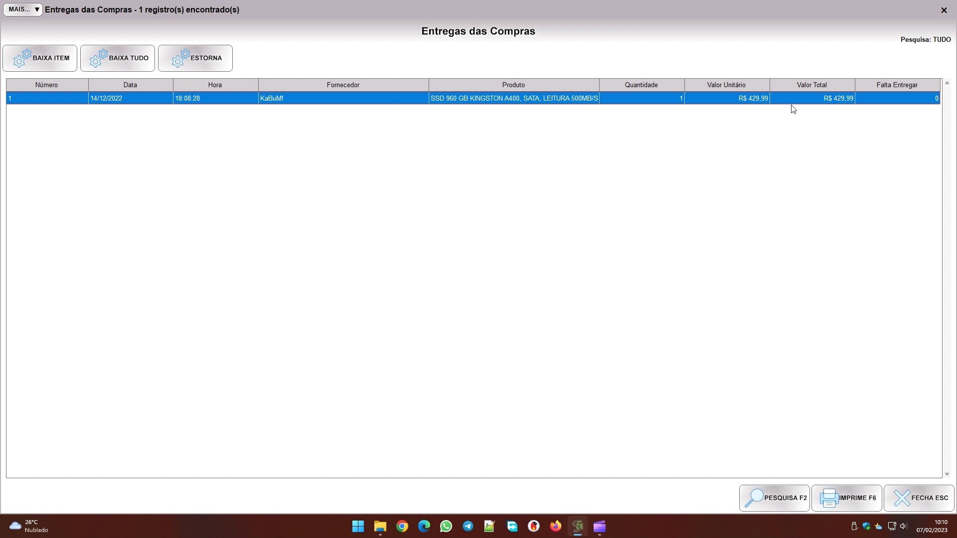Open the clock showing 10:10

932,526
